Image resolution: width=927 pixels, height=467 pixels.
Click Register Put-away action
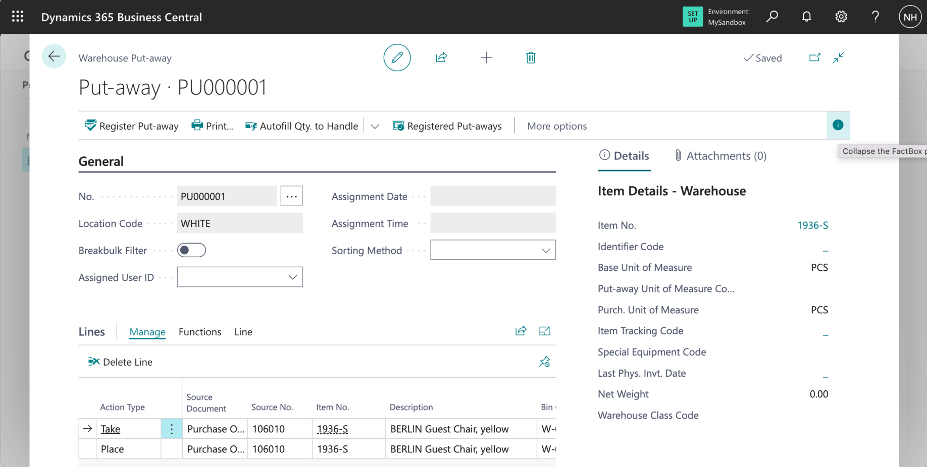tap(132, 126)
